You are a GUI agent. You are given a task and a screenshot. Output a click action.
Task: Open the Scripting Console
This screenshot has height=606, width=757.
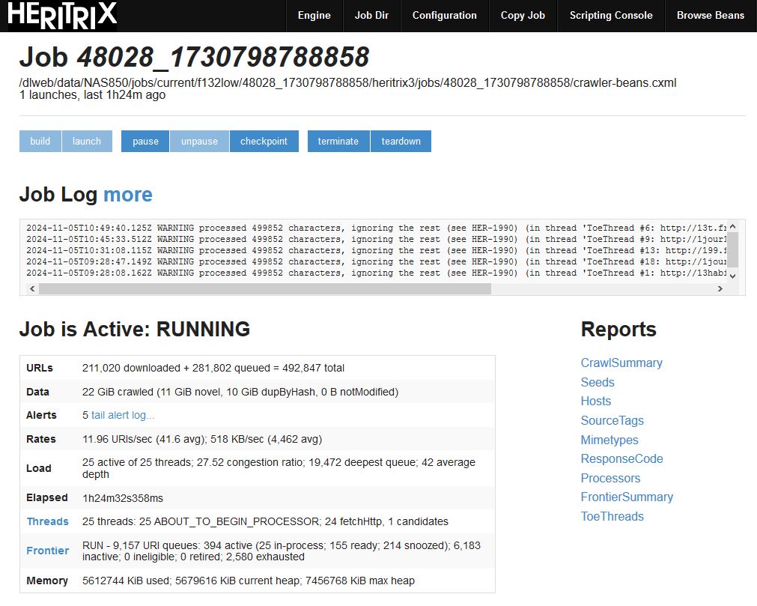point(611,16)
